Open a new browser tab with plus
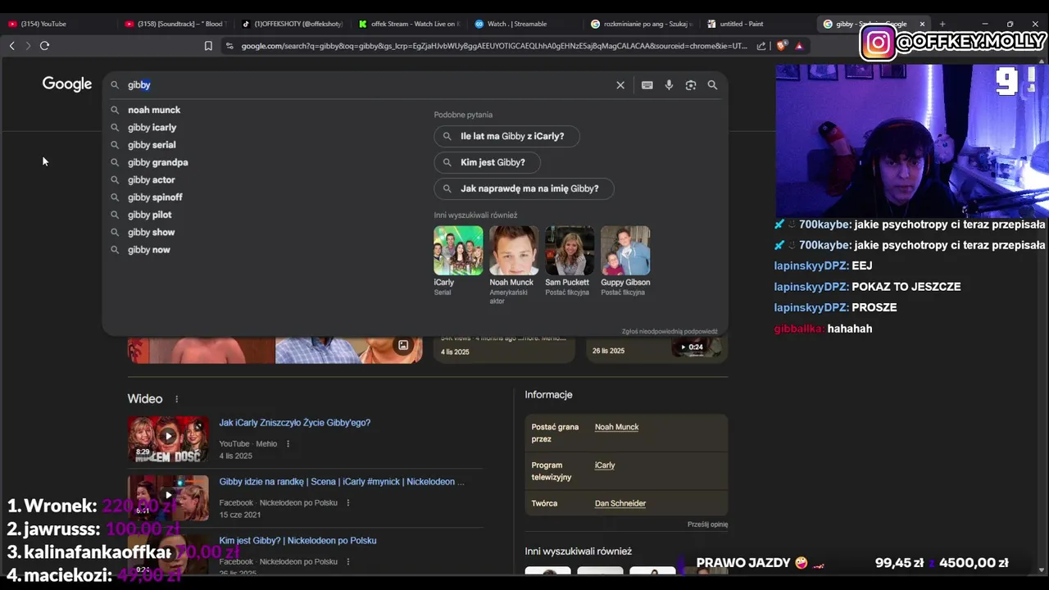Image resolution: width=1049 pixels, height=590 pixels. coord(942,24)
